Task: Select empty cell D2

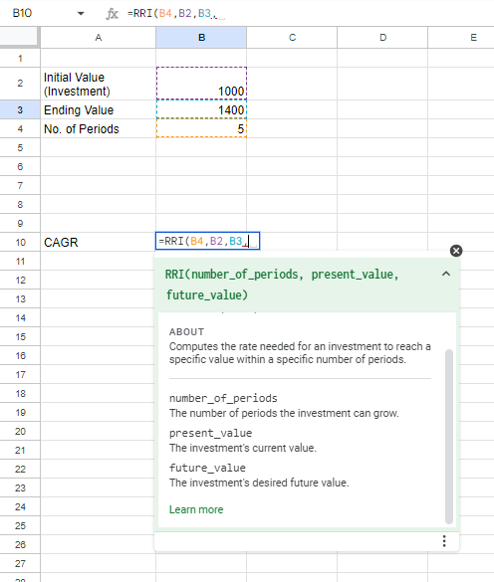Action: pos(382,84)
